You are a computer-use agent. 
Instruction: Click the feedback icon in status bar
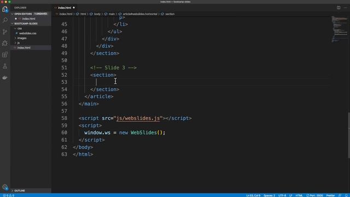coord(340,195)
